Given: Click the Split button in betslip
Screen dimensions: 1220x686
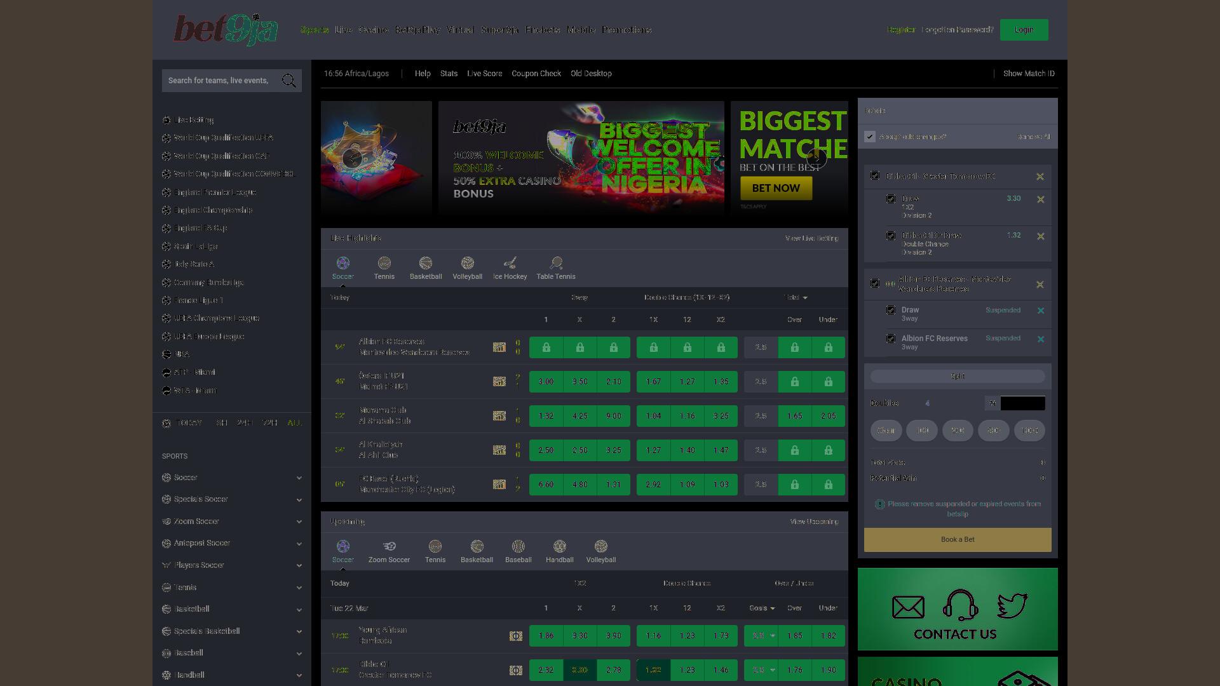Looking at the screenshot, I should pyautogui.click(x=958, y=376).
